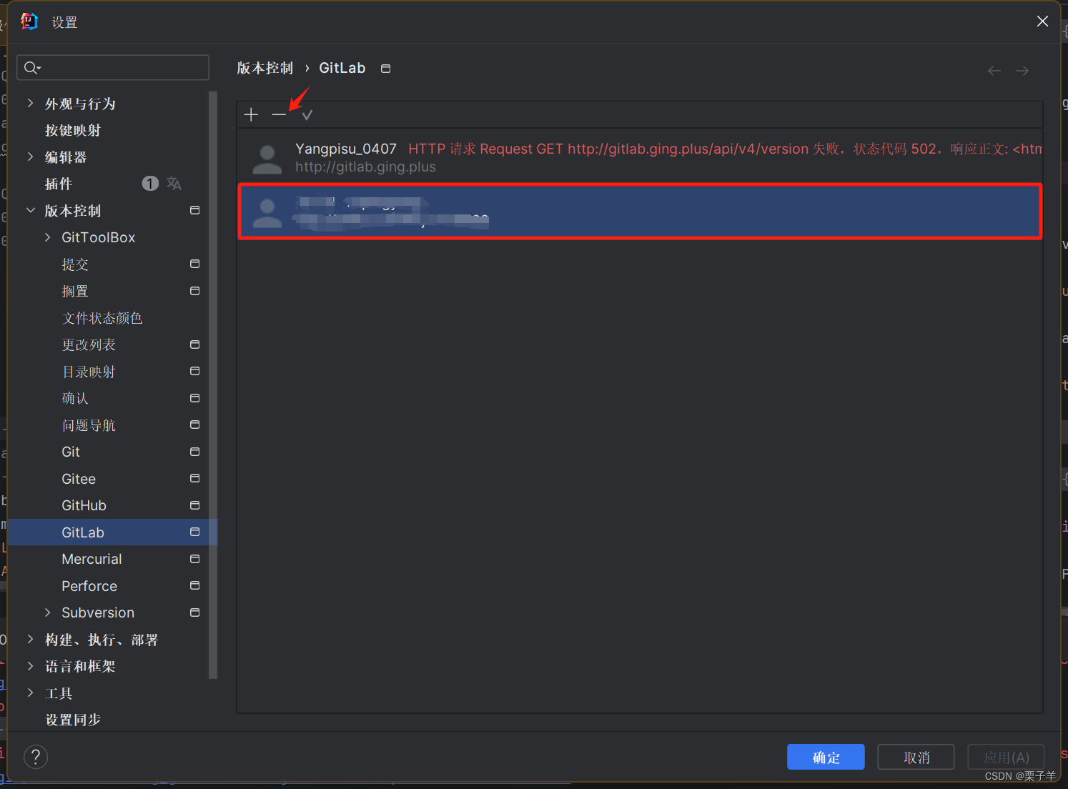The width and height of the screenshot is (1068, 789).
Task: Open the Perforce settings page
Action: pos(89,586)
